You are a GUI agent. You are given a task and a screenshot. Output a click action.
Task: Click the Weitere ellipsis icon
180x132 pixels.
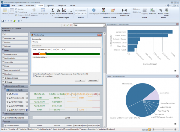[70, 11]
